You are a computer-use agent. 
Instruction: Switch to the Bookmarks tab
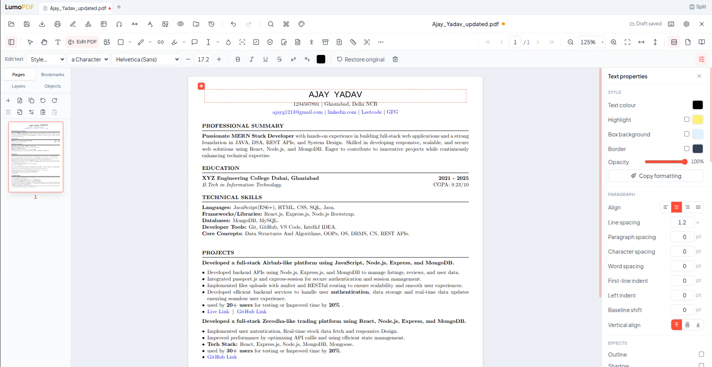point(52,75)
